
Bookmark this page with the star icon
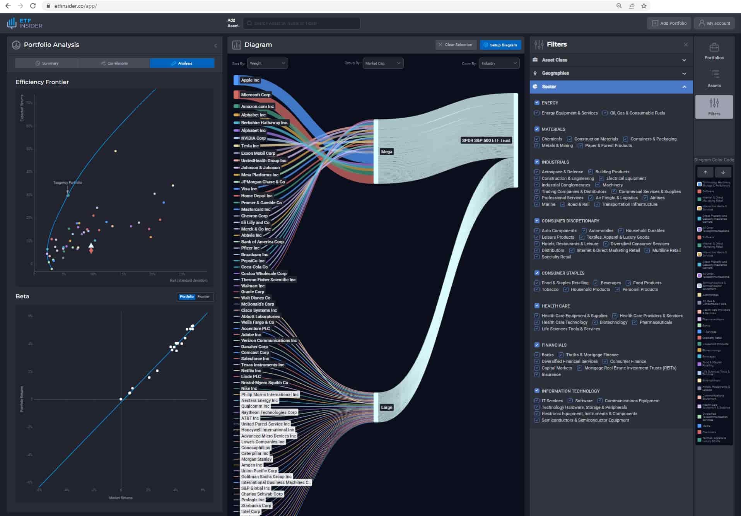[644, 6]
